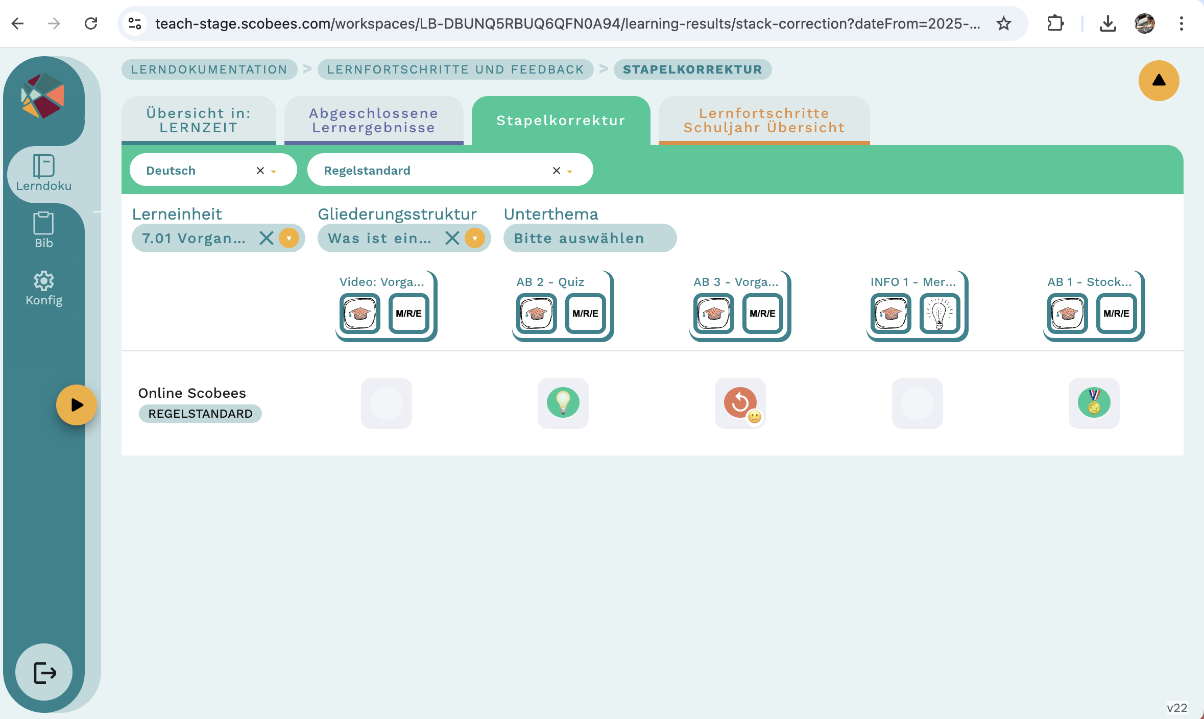This screenshot has height=719, width=1204.
Task: Click the orange up-arrow collapse button
Action: (1159, 81)
